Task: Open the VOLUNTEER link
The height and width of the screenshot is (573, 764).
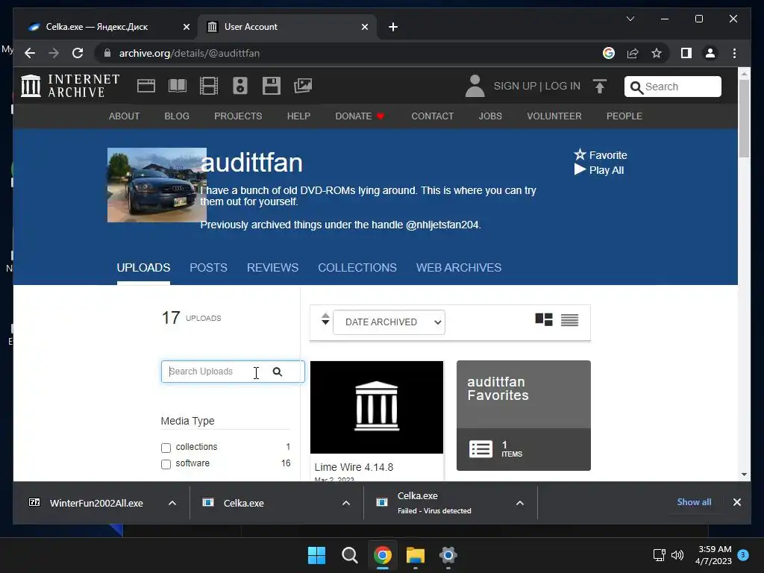Action: coord(554,116)
